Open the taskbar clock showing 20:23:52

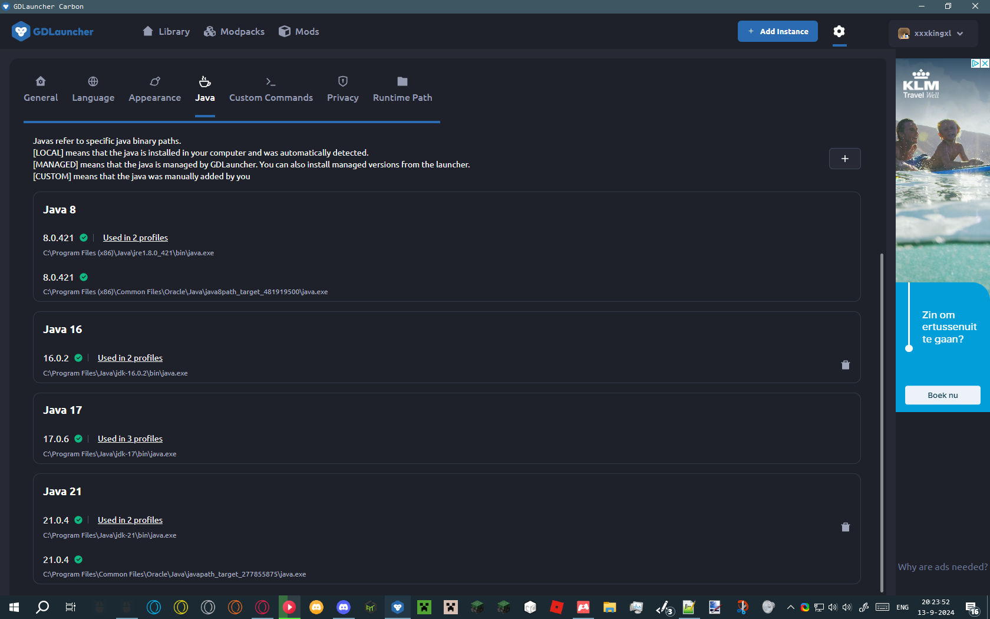[936, 607]
